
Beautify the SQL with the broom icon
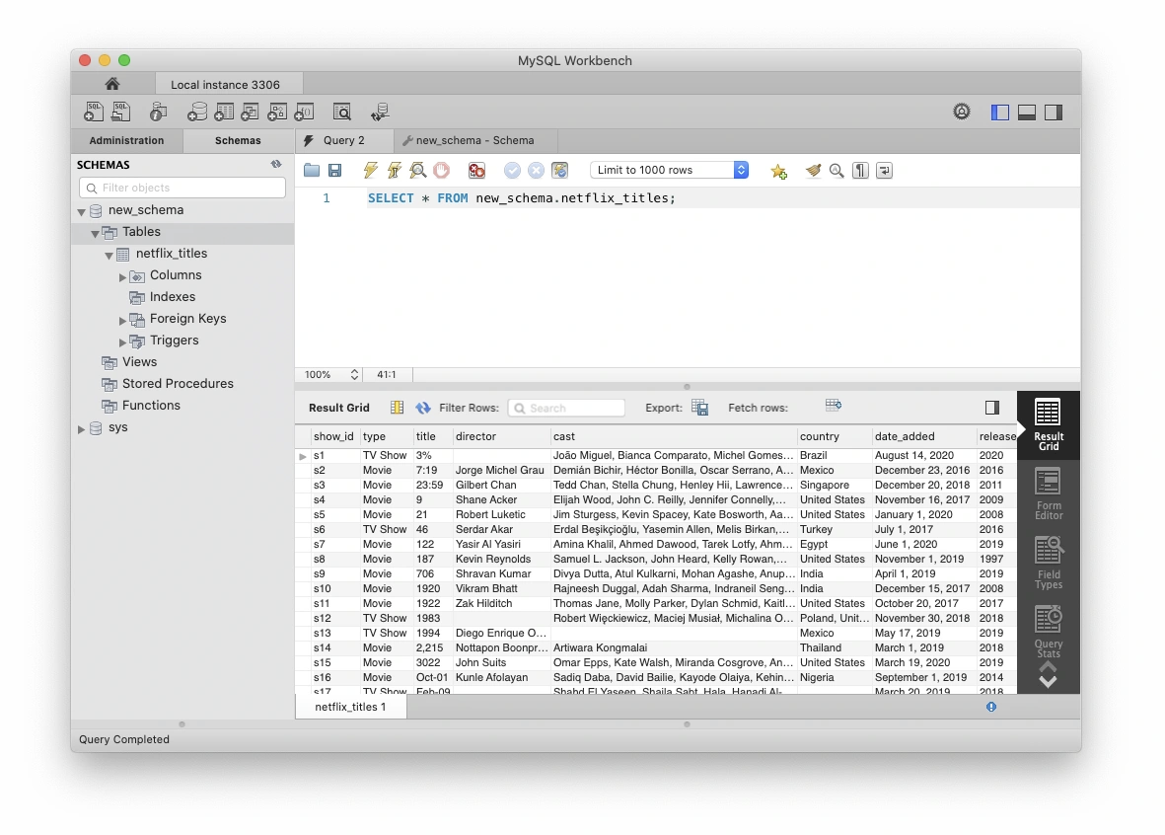tap(812, 170)
